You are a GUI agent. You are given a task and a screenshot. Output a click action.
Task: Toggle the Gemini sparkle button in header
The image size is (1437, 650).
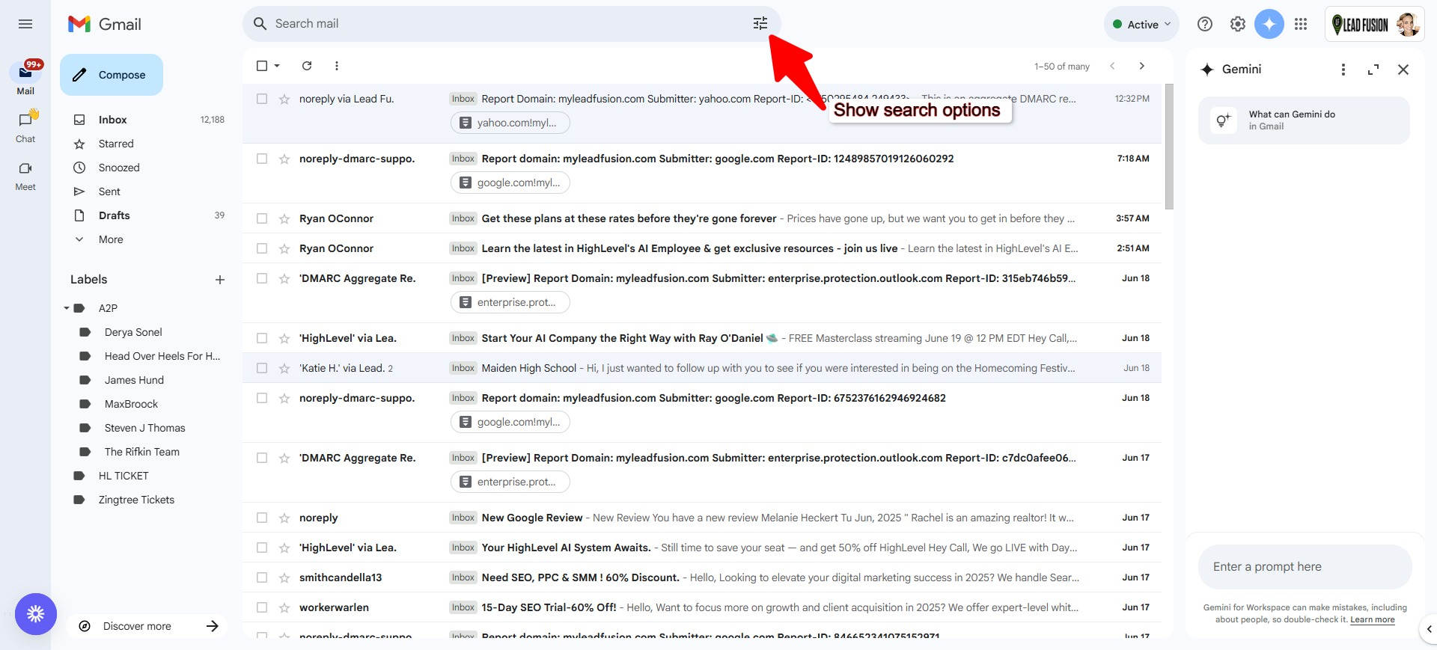pos(1269,24)
